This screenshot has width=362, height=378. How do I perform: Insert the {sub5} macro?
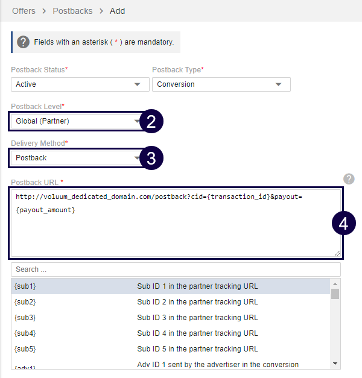(171, 349)
